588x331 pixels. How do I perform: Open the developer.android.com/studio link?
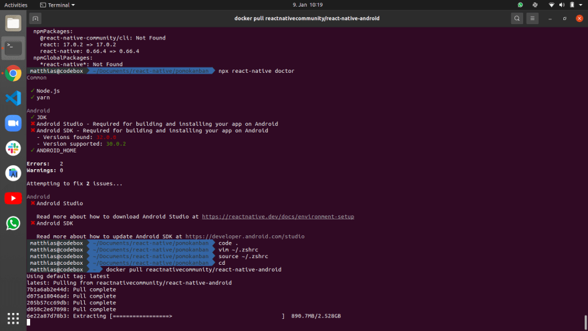(245, 237)
